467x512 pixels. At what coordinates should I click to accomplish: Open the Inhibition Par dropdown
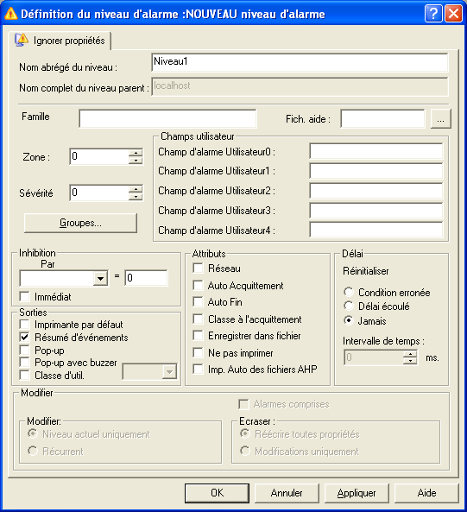pyautogui.click(x=100, y=279)
